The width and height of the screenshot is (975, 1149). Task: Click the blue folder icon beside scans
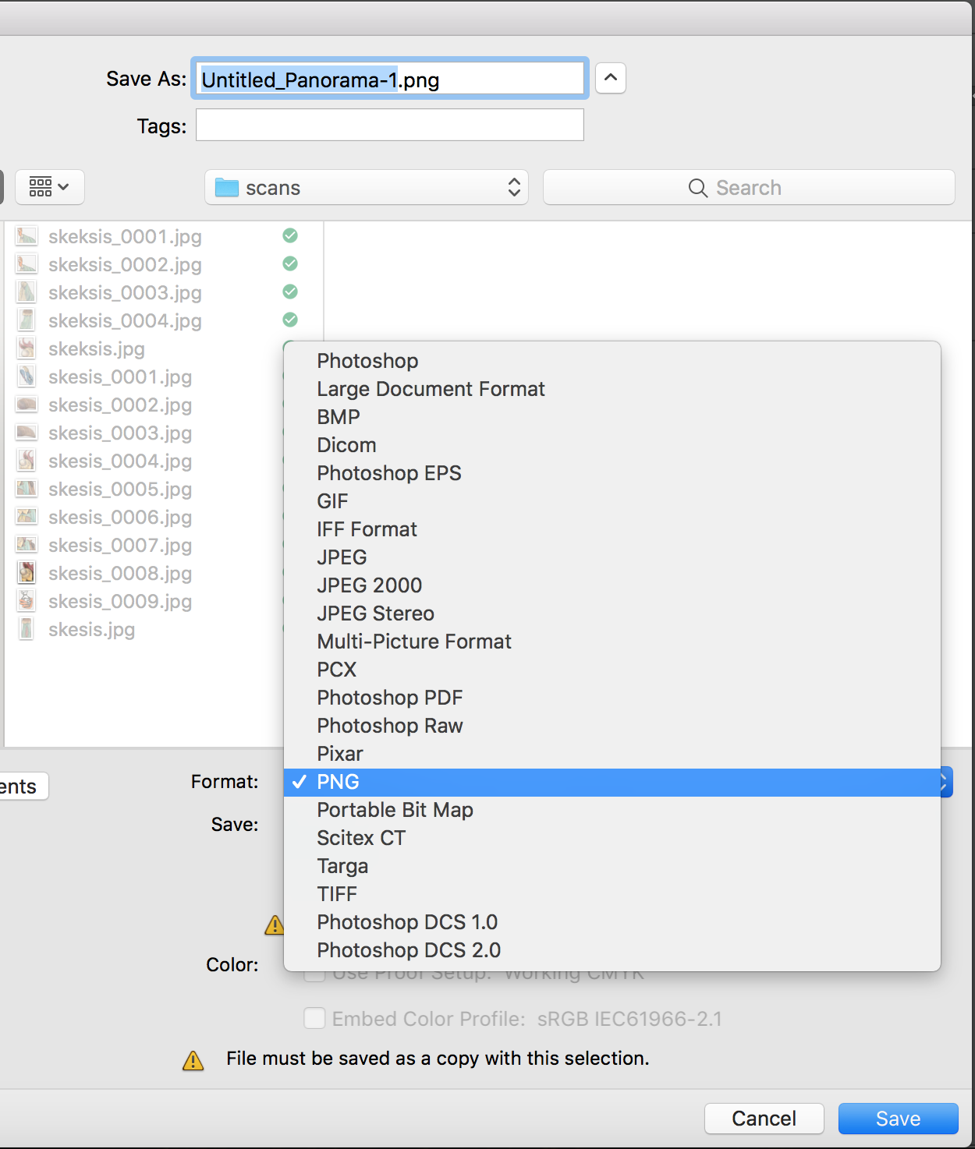click(225, 187)
